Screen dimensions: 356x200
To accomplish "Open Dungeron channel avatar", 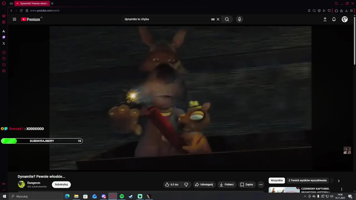I will tap(21, 184).
